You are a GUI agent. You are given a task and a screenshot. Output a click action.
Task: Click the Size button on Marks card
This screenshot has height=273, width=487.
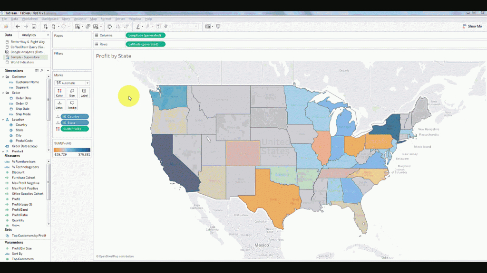72,93
